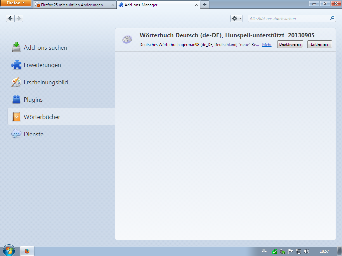Open the Erscheinungsbild category
Image resolution: width=342 pixels, height=256 pixels.
[61, 82]
